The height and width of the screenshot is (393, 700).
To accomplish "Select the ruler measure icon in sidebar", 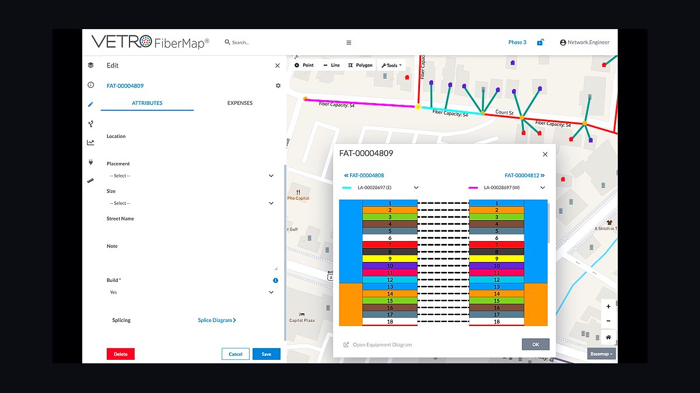I will (90, 181).
